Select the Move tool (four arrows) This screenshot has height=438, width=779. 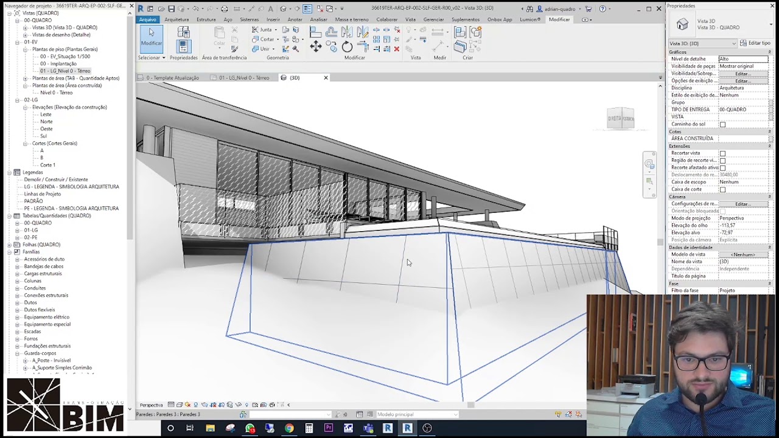[x=316, y=47]
